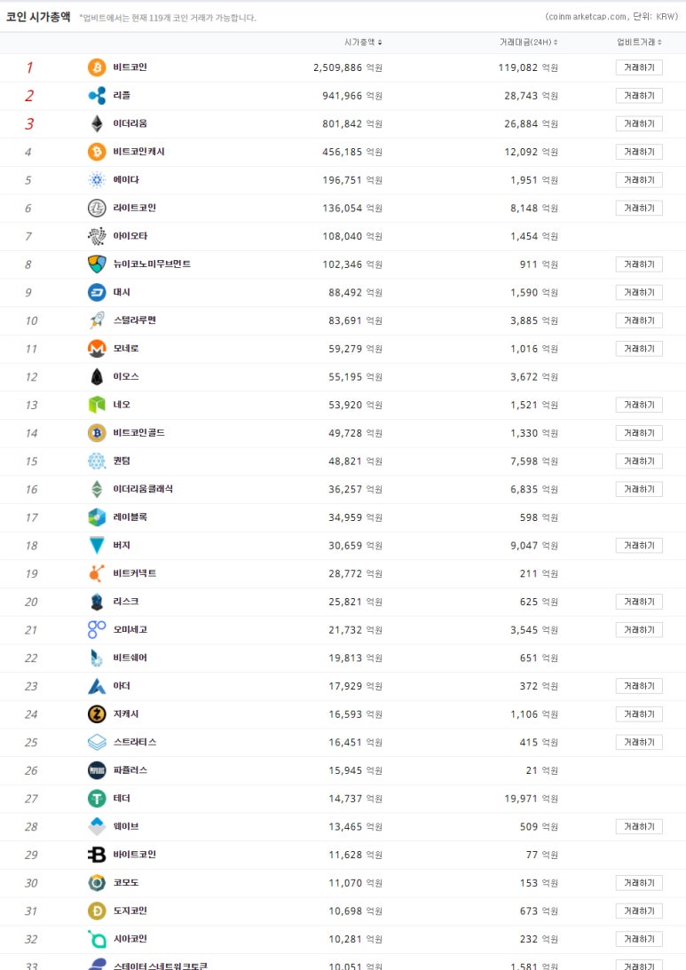686x970 pixels.
Task: Sort by 거래대금(24H) column header
Action: [x=528, y=42]
